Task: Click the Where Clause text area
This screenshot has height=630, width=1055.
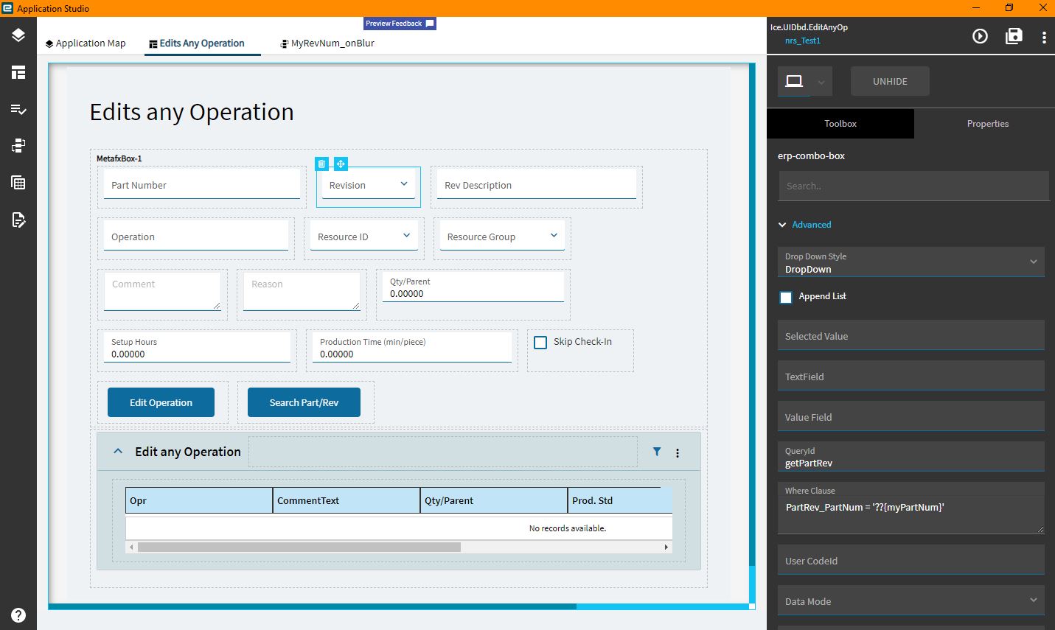Action: click(911, 508)
